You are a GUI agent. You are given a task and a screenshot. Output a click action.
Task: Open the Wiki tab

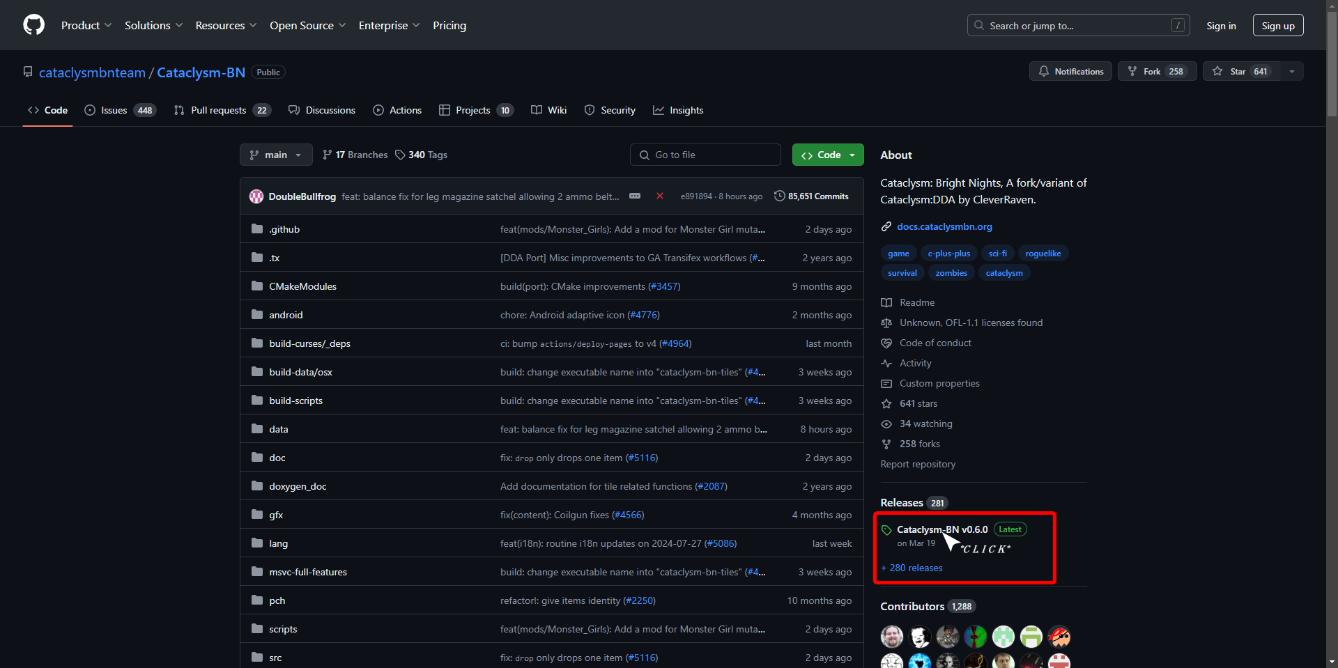click(x=549, y=110)
